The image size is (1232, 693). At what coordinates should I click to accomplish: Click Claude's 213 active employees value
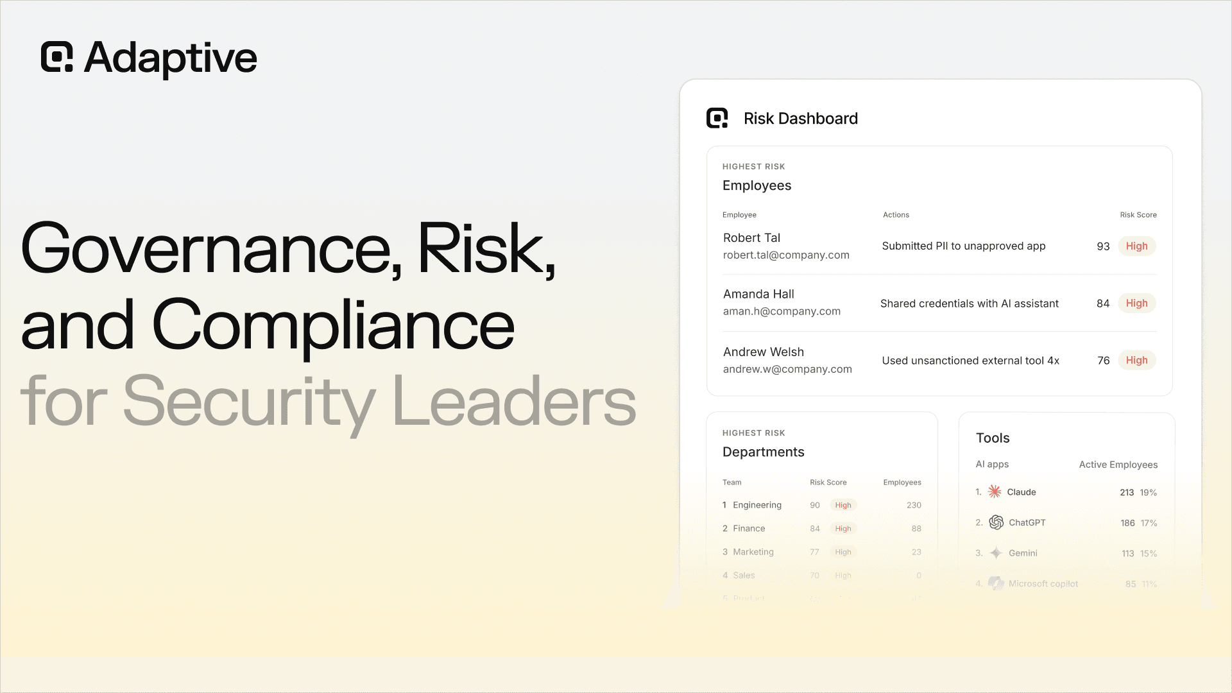tap(1127, 493)
